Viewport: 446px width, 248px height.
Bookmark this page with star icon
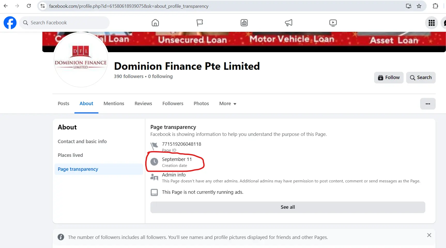[x=419, y=6]
